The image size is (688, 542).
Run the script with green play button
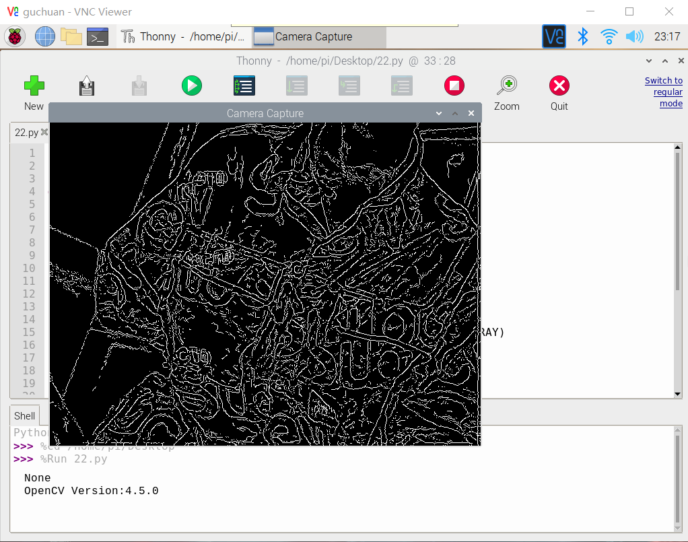192,86
